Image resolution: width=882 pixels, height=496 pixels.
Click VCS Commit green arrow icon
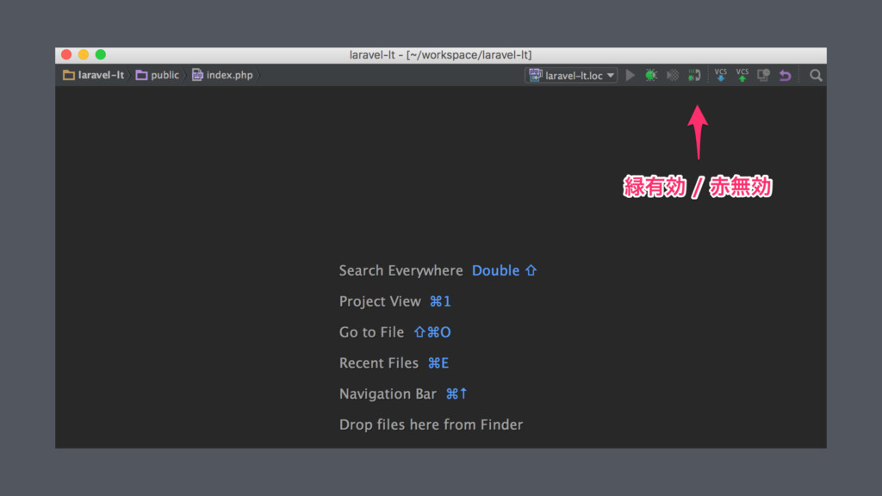[742, 76]
